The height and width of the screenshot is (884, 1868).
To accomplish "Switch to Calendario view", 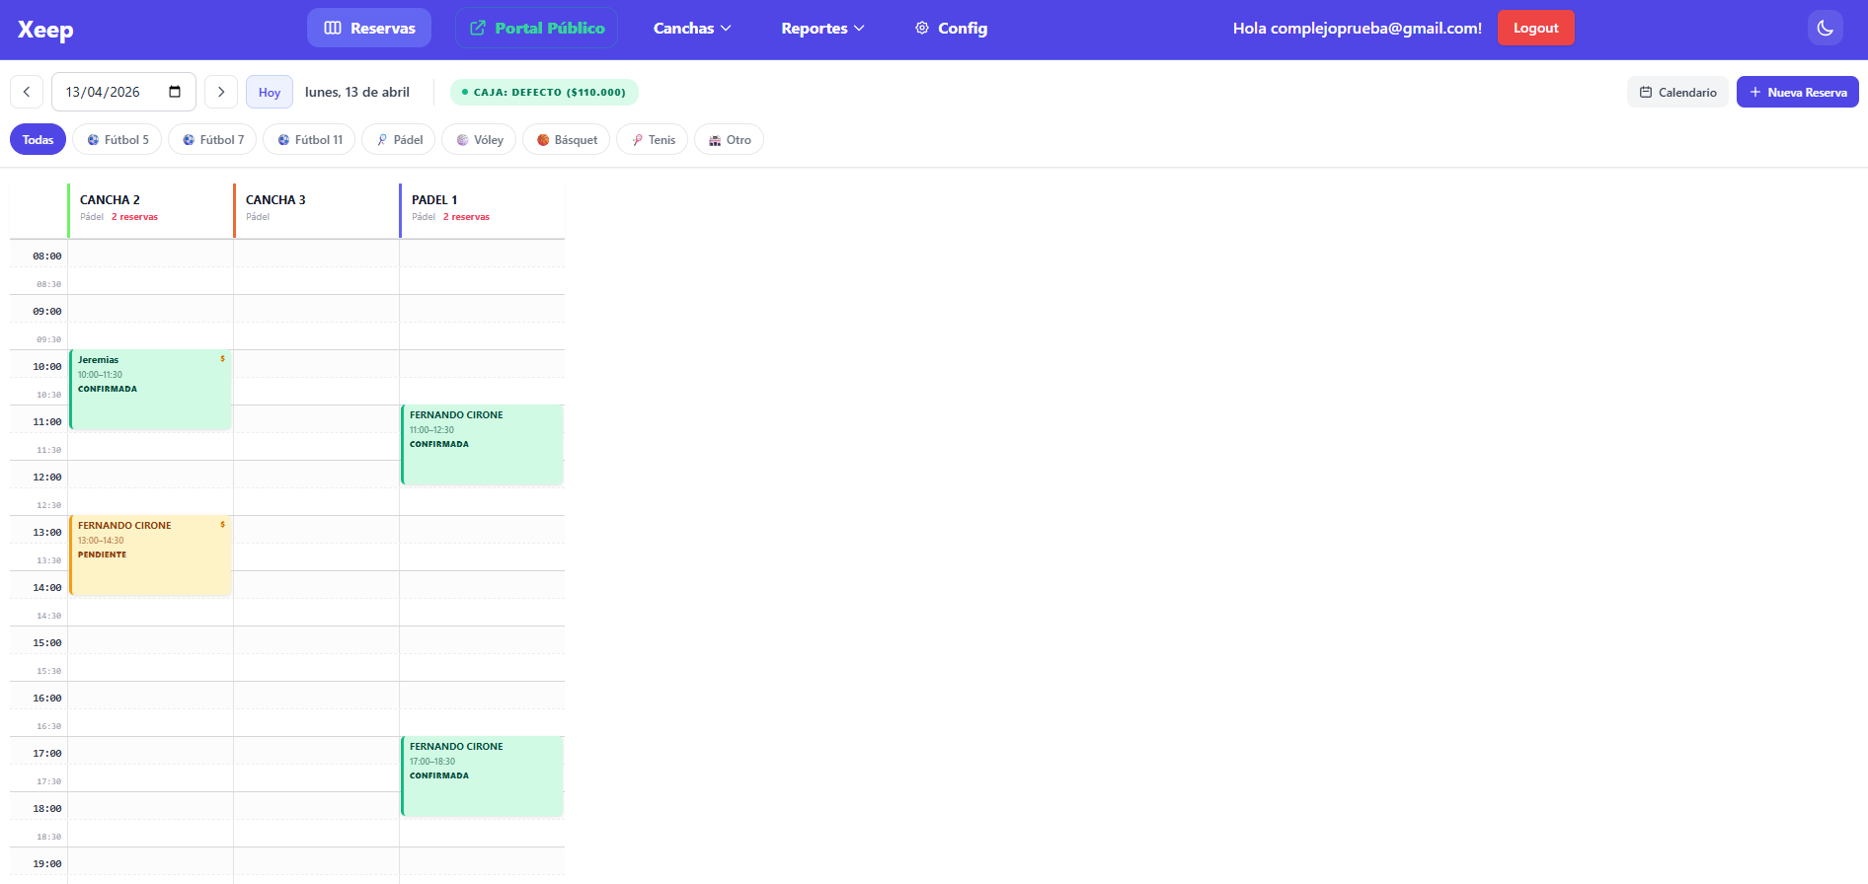I will coord(1677,92).
